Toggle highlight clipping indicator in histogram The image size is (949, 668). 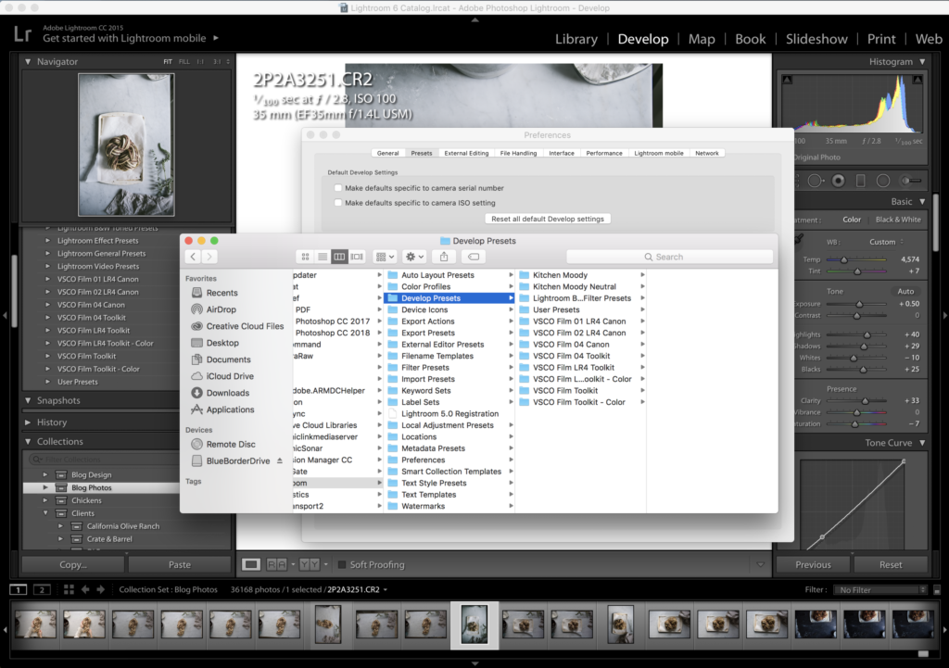point(917,80)
